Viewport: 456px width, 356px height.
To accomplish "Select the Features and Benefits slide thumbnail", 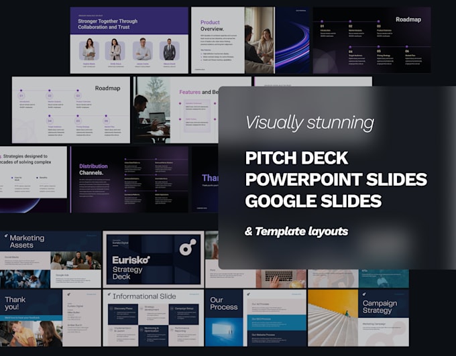I will click(x=176, y=110).
